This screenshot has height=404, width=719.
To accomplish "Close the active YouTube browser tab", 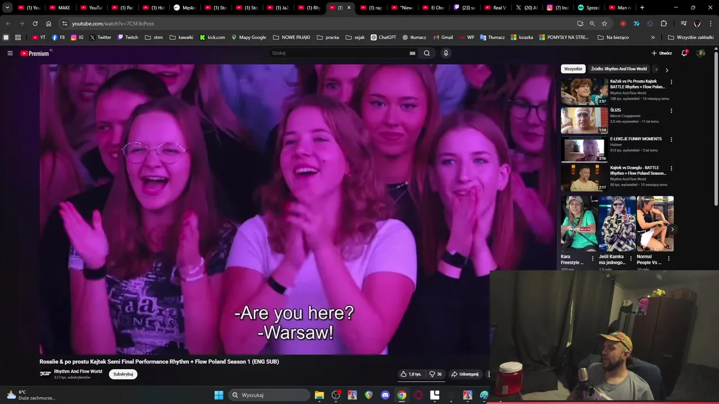I will click(x=349, y=8).
